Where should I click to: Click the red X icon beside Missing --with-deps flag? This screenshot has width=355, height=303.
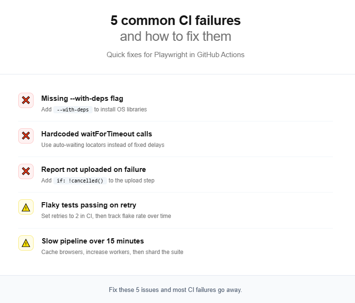[x=26, y=100]
